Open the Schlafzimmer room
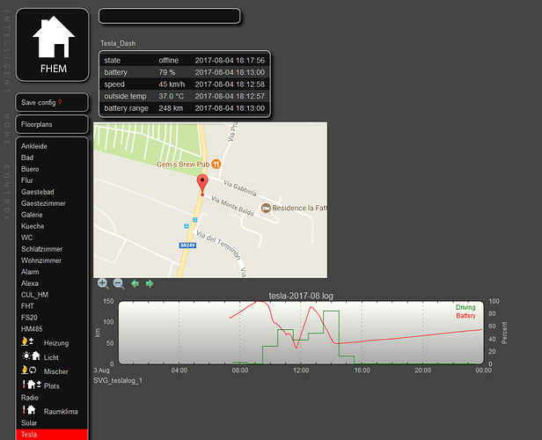Image resolution: width=542 pixels, height=440 pixels. pyautogui.click(x=42, y=249)
